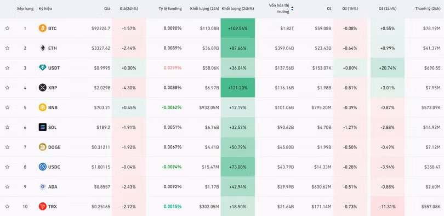This screenshot has width=444, height=216.
Task: Open the USDT symbol link
Action: tap(54, 68)
